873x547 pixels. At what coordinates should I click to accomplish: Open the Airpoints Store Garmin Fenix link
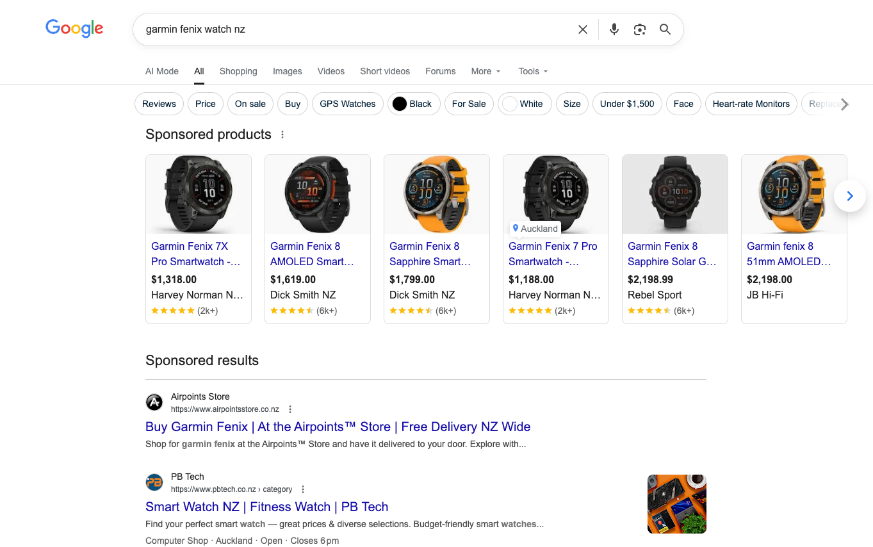(x=338, y=427)
